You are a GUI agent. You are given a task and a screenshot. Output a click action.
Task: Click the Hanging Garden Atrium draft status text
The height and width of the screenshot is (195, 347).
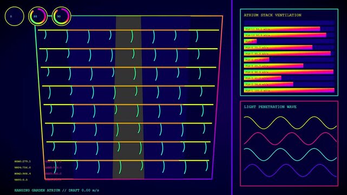pos(57,190)
